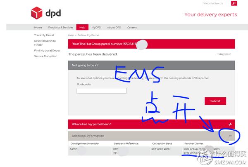
Task: Select the Help tab
Action: (x=82, y=27)
